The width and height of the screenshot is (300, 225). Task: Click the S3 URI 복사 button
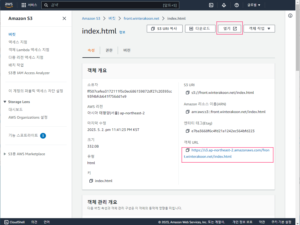click(164, 29)
